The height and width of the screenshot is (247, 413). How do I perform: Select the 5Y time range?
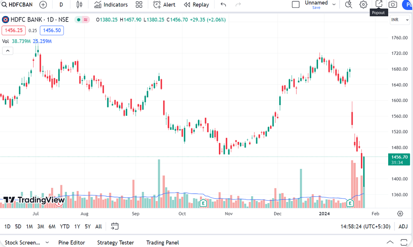coord(88,226)
